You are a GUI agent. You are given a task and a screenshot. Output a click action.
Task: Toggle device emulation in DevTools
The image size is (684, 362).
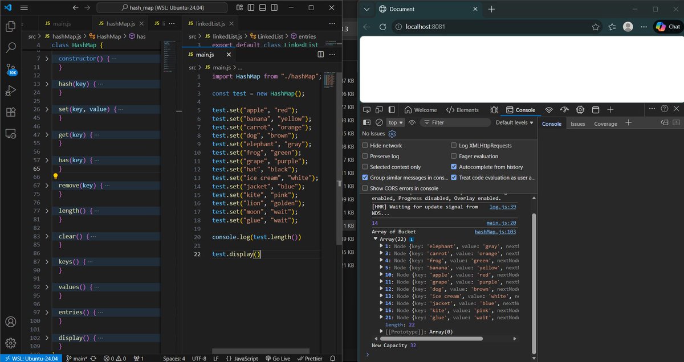point(380,110)
